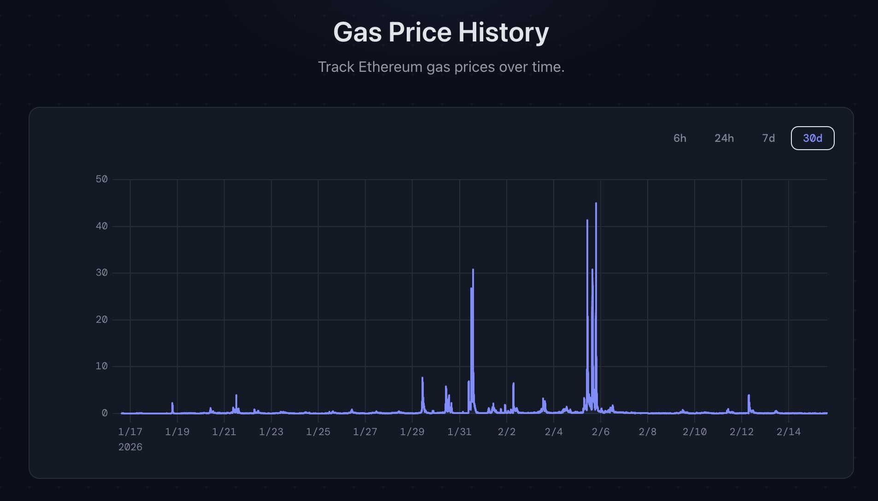Click the spike just after 2/2

[x=513, y=384]
